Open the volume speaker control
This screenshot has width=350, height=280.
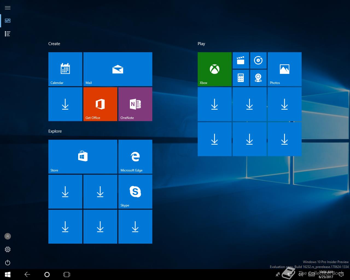click(301, 275)
